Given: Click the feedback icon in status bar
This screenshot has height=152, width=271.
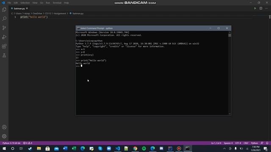Looking at the screenshot, I should pos(262,143).
